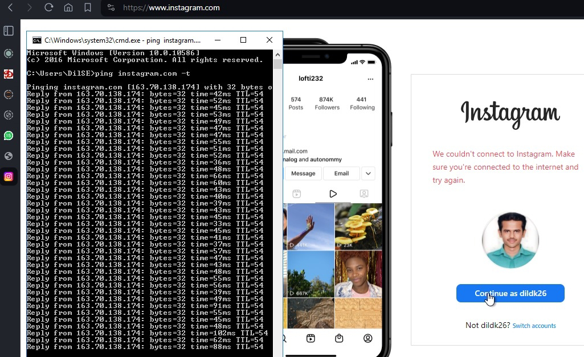584x357 pixels.
Task: Click the 'Not dildk26?' text
Action: click(x=488, y=325)
